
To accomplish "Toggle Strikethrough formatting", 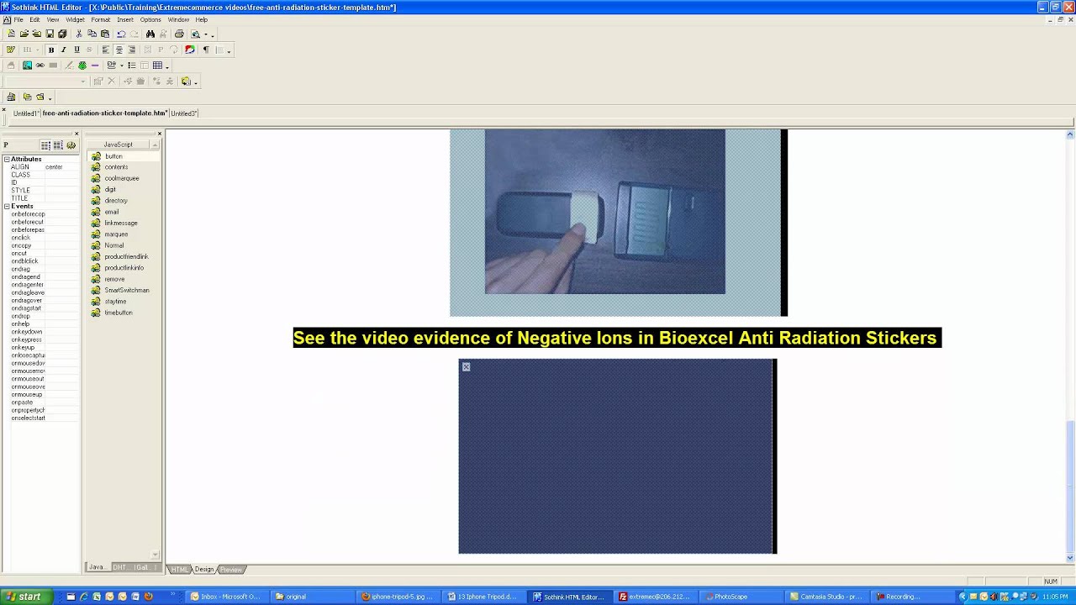I will (x=89, y=50).
